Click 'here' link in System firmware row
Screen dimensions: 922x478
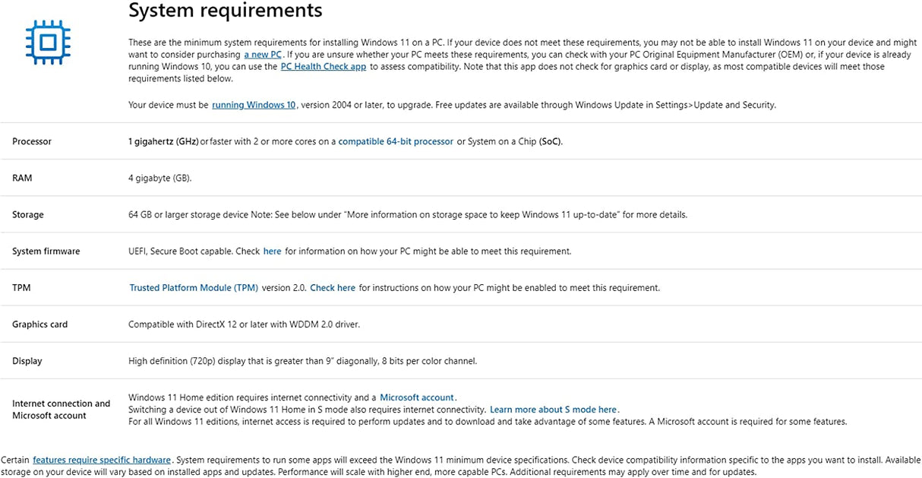click(x=272, y=251)
